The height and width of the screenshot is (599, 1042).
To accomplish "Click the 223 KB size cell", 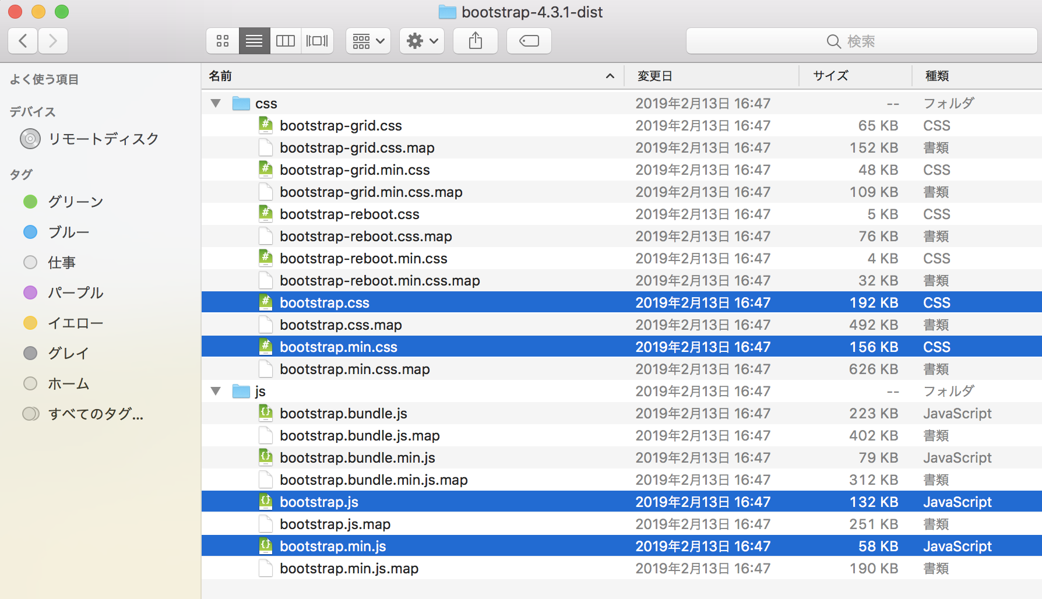I will (x=874, y=414).
